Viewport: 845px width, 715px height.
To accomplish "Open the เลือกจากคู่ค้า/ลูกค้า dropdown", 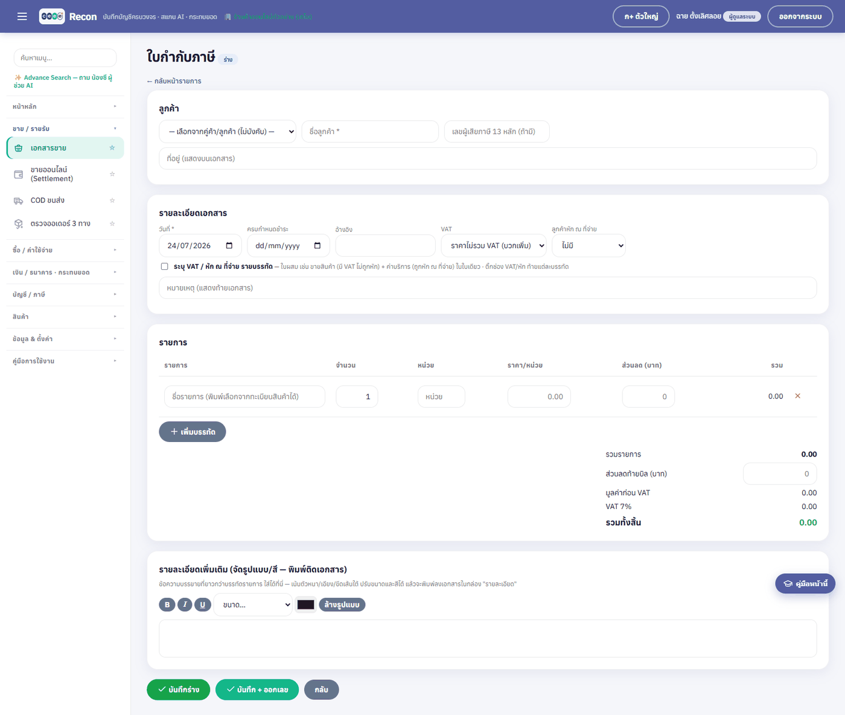I will tap(228, 132).
